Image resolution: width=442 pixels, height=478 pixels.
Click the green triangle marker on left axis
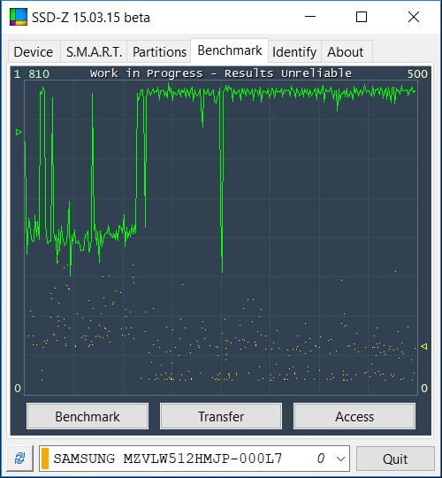click(x=19, y=132)
